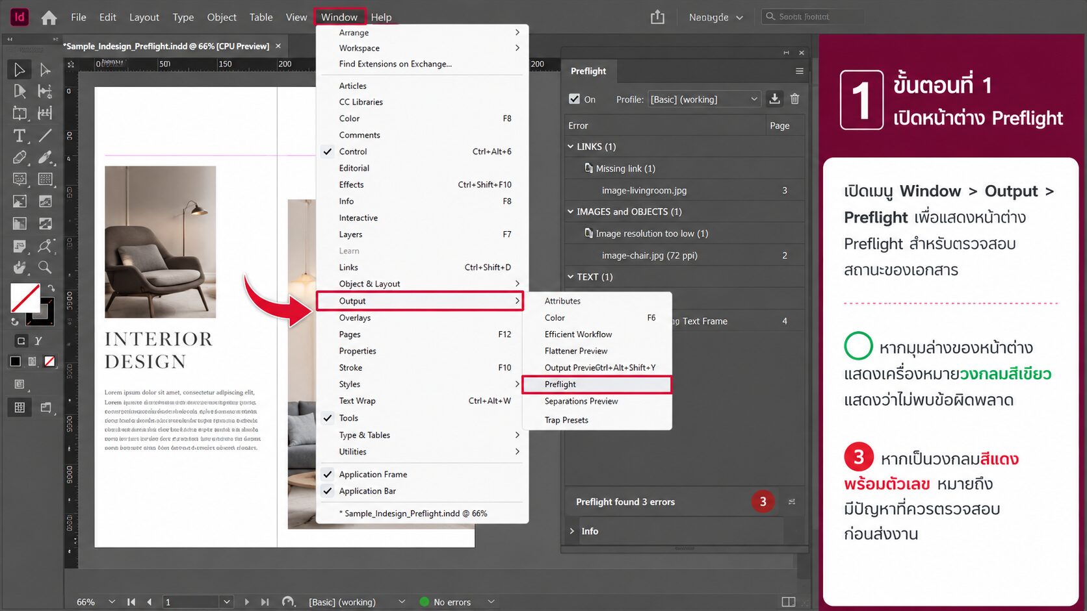Viewport: 1087px width, 611px height.
Task: Open the Layers panel menu item
Action: pyautogui.click(x=421, y=234)
